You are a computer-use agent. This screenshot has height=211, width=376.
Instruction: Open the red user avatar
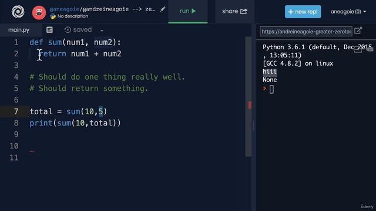click(39, 12)
